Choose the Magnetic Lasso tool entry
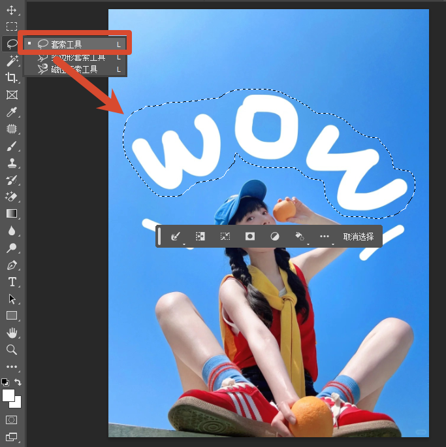This screenshot has height=447, width=446. (x=75, y=69)
